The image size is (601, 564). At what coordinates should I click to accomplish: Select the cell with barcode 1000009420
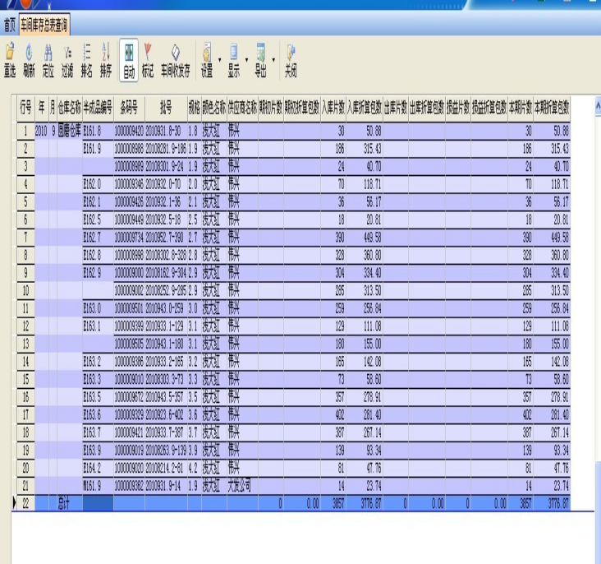click(x=129, y=130)
